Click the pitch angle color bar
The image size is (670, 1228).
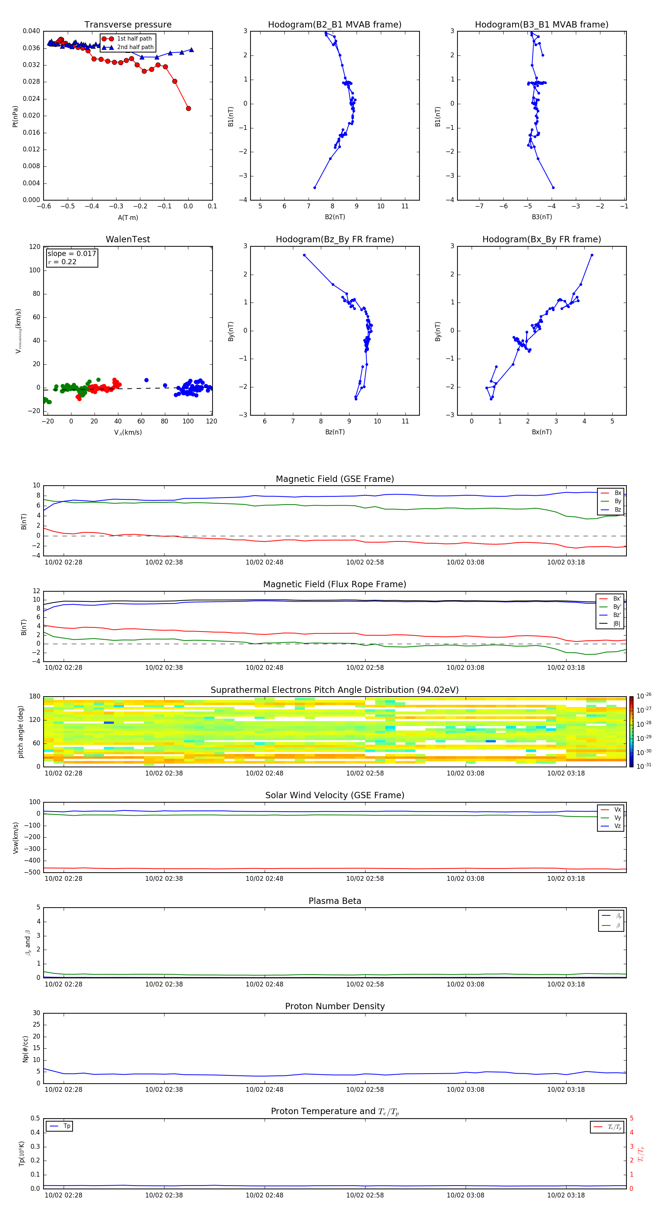tap(631, 732)
